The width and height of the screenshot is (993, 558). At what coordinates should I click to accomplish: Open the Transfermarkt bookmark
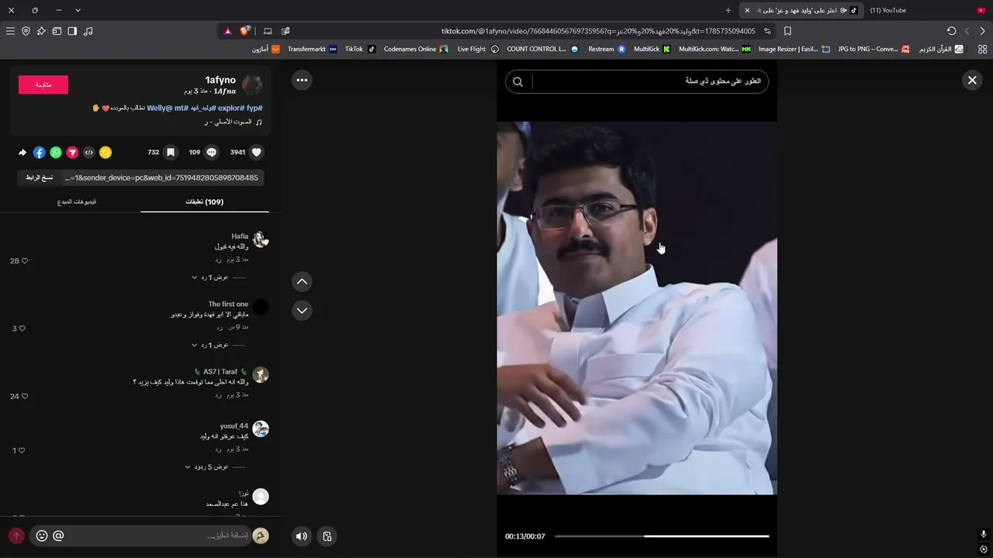(312, 49)
